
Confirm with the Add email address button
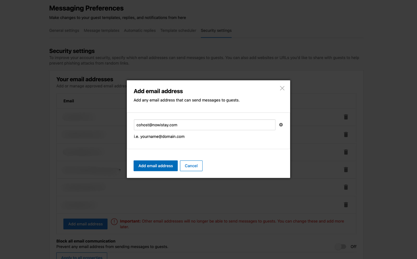point(155,166)
